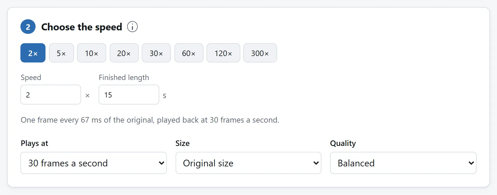Focus the Speed multiplier input field

point(51,95)
